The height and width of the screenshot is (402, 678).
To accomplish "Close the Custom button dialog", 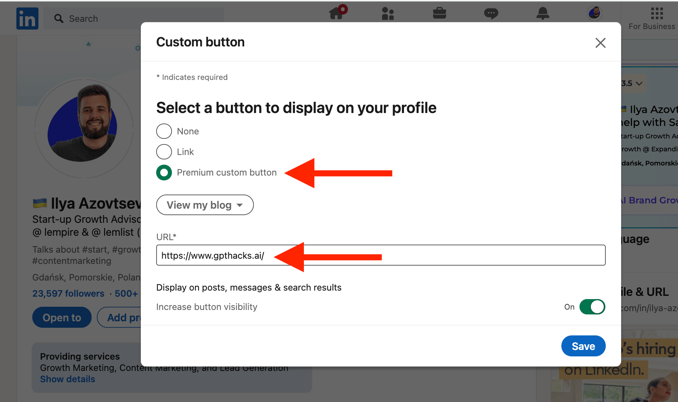I will click(x=601, y=43).
